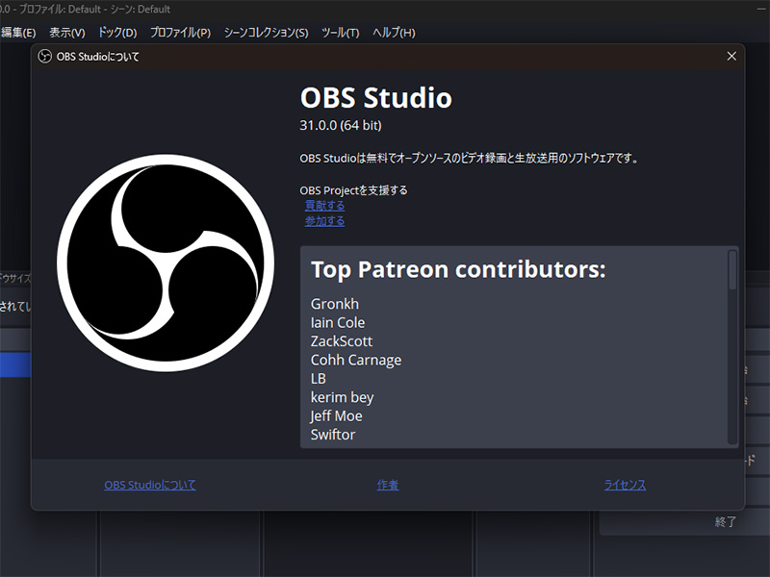Open the ドック(D) menu
This screenshot has width=770, height=577.
(x=117, y=33)
